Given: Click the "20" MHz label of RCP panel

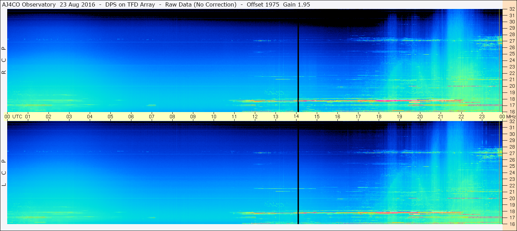Looking at the screenshot, I should [512, 86].
